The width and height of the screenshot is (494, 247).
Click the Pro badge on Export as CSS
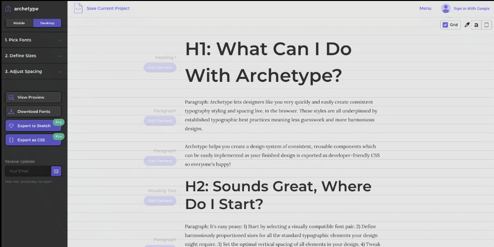pos(59,137)
